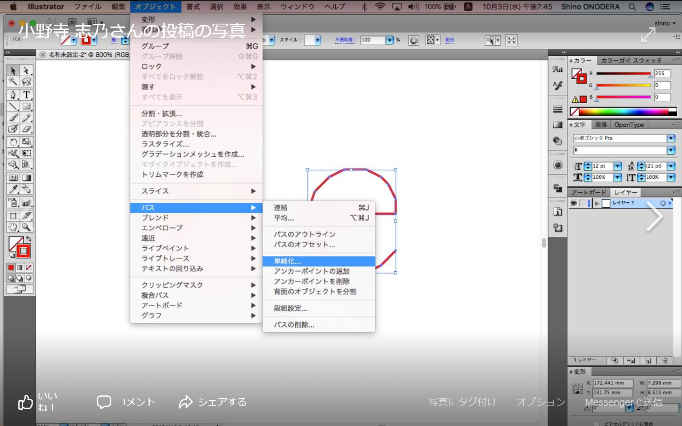Activate the Pencil tool
Screen dimensions: 682x426
[27, 118]
